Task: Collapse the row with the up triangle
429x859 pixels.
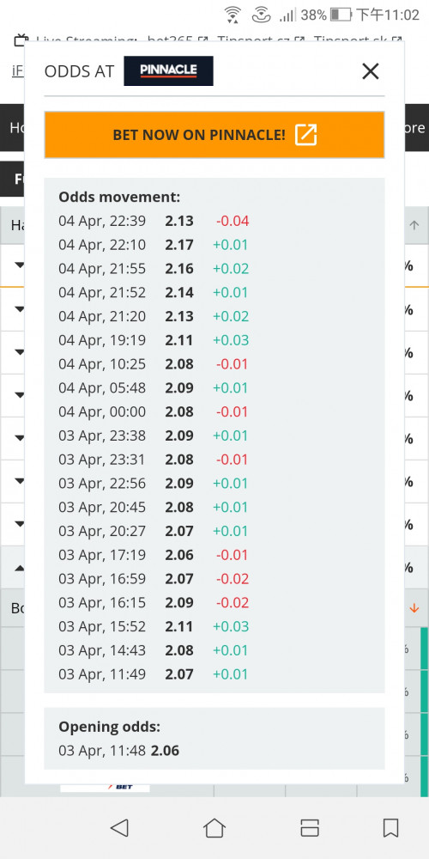Action: 19,568
